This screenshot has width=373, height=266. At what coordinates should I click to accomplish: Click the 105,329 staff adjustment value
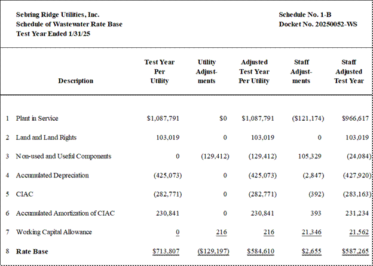point(310,157)
